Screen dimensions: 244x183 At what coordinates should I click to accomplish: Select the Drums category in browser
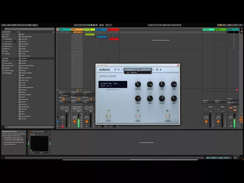coord(7,37)
